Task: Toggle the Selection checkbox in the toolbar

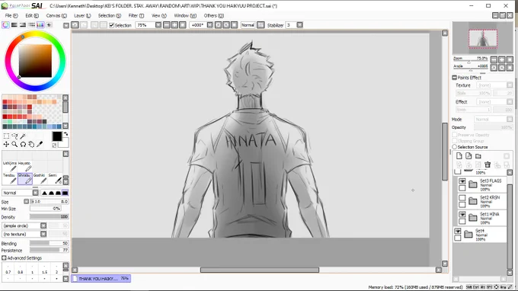Action: (112, 25)
